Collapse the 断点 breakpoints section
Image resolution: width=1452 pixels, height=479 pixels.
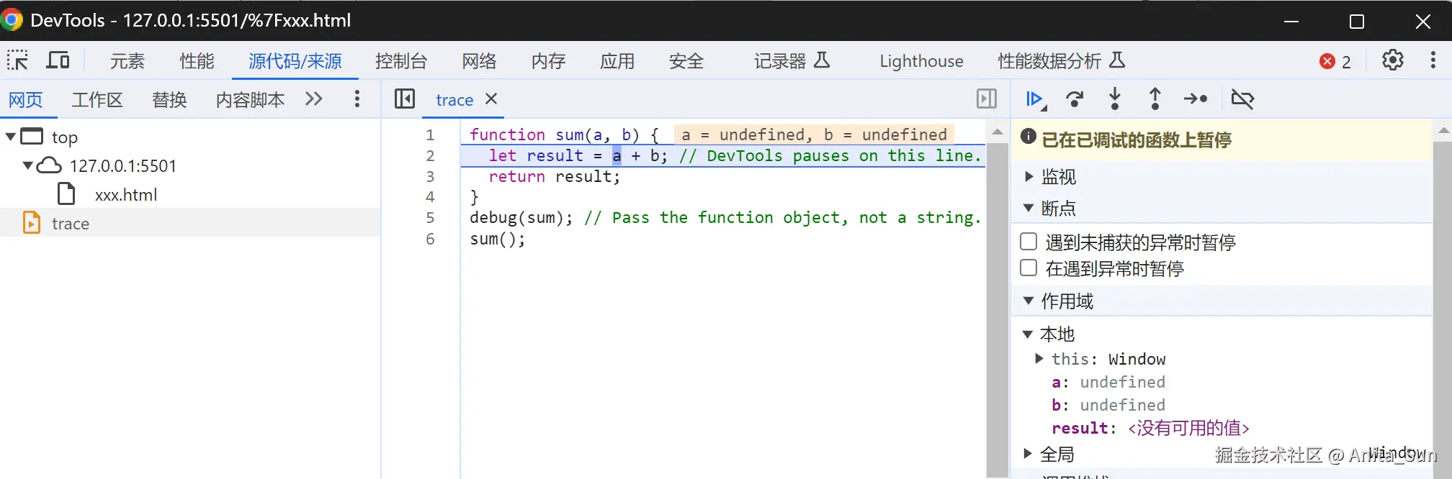click(1028, 208)
